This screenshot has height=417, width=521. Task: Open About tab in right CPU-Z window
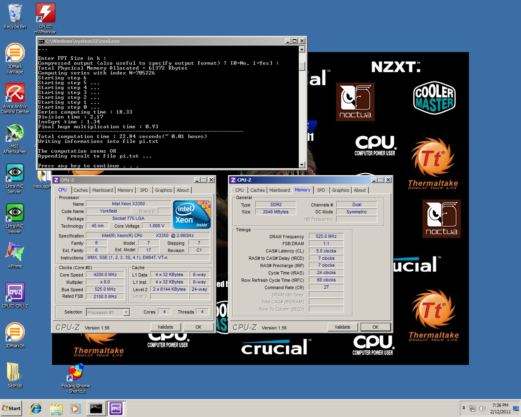pos(360,190)
